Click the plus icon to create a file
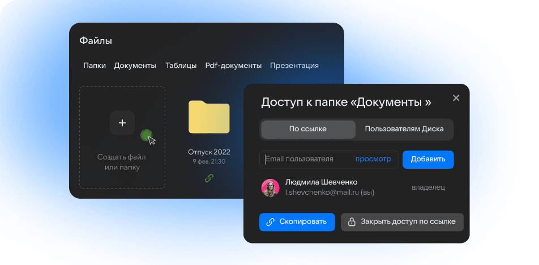Viewport: 539px width, 265px height. pyautogui.click(x=122, y=123)
